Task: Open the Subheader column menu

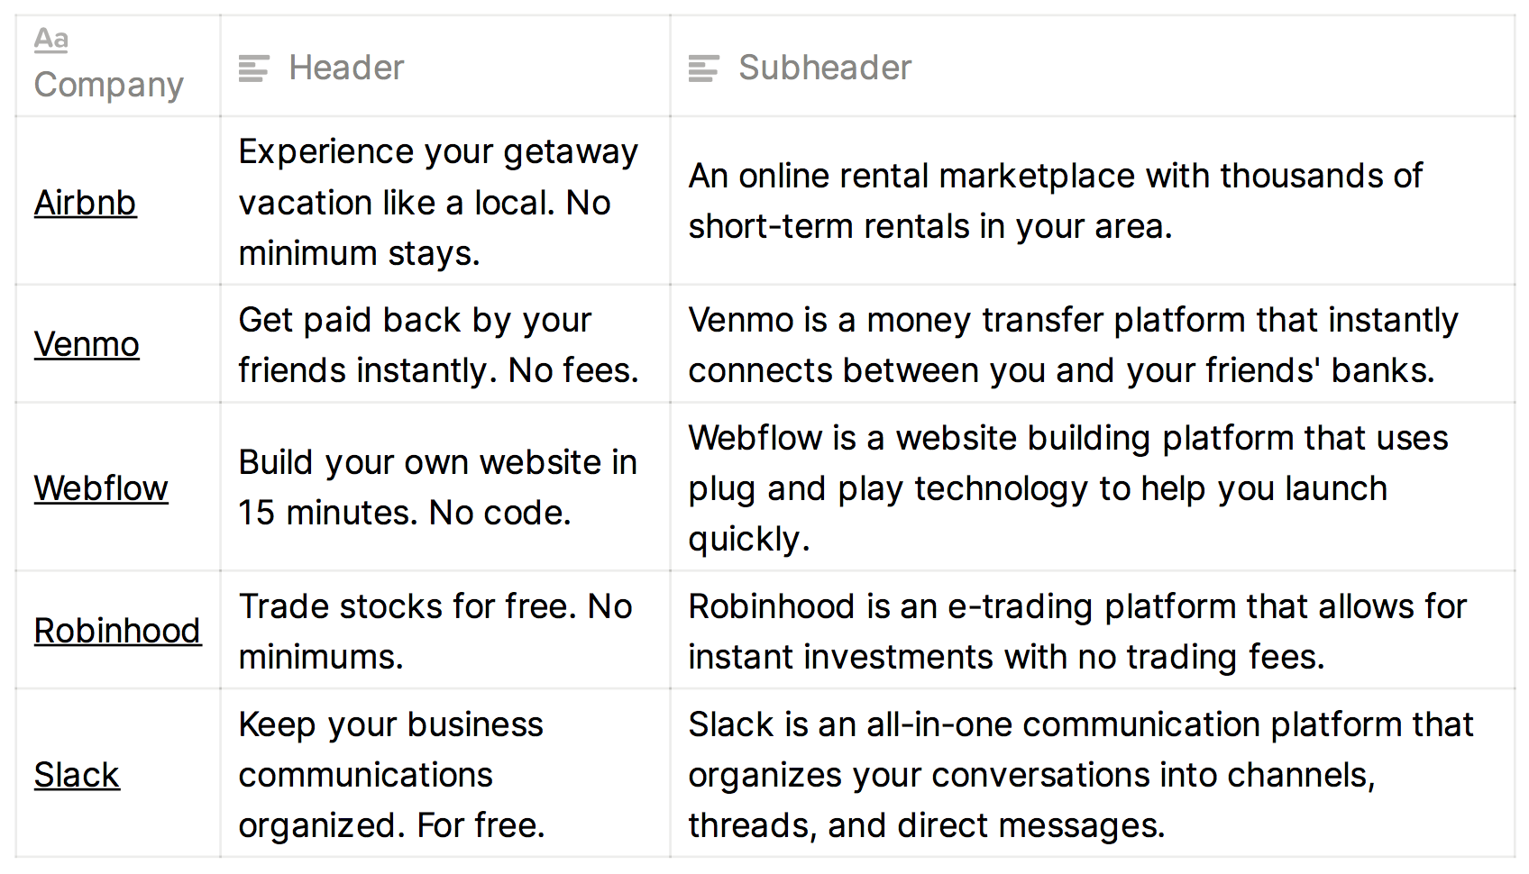Action: coord(824,68)
